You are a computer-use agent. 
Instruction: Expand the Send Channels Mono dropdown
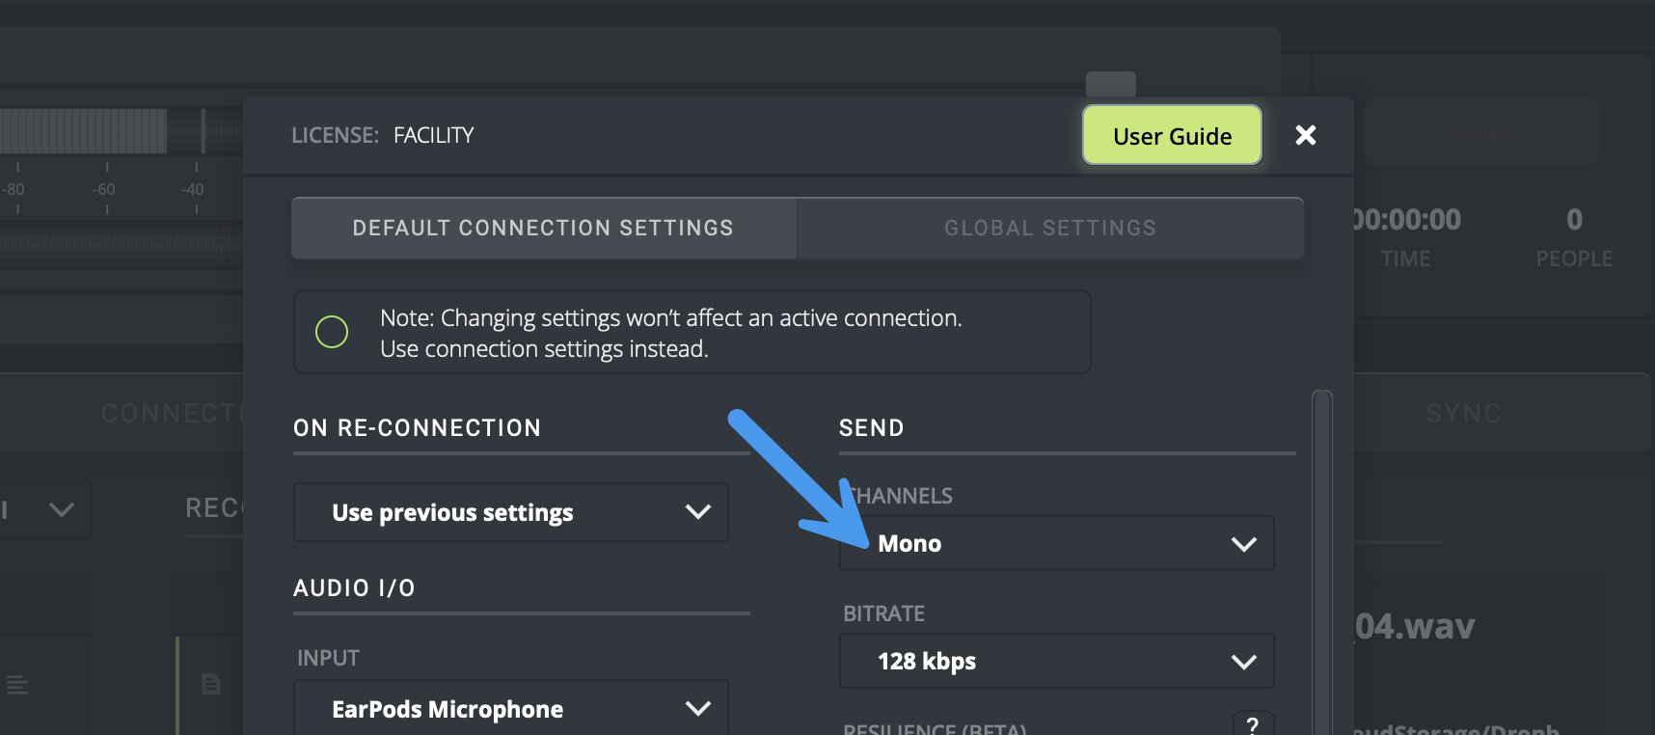click(1056, 544)
